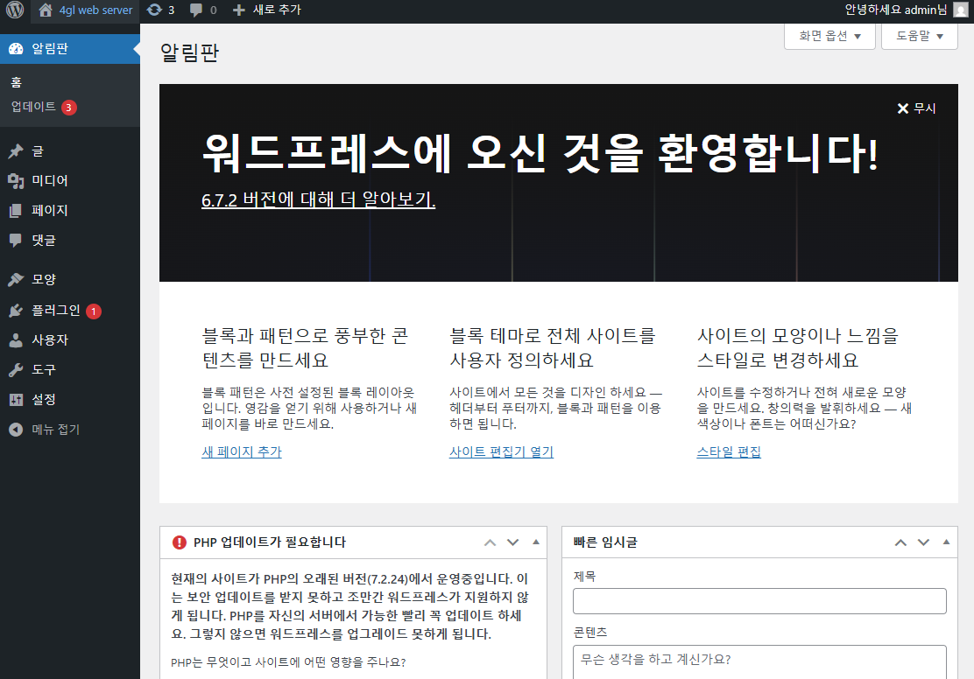Viewport: 974px width, 679px height.
Task: Click the 미디어 media icon
Action: [16, 180]
